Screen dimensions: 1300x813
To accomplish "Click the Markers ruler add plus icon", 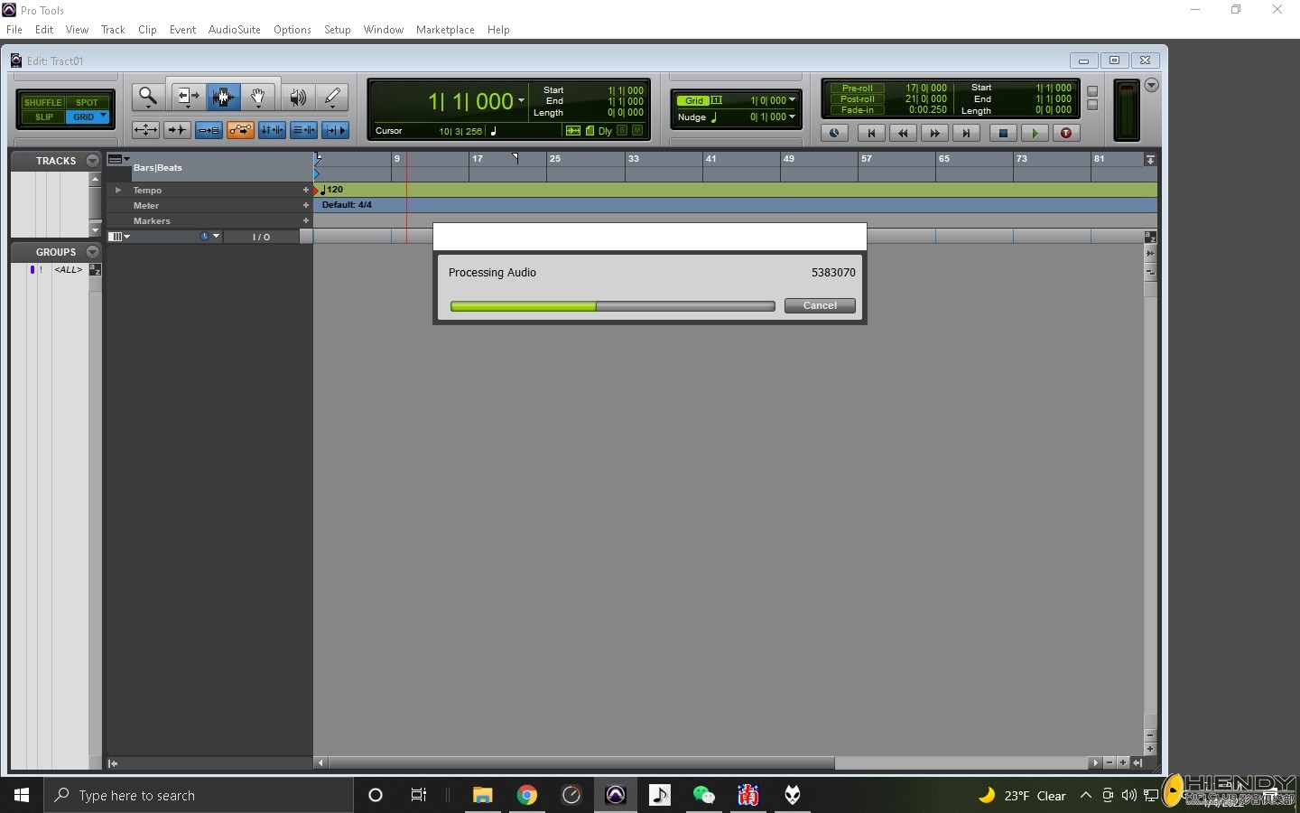I will click(306, 220).
